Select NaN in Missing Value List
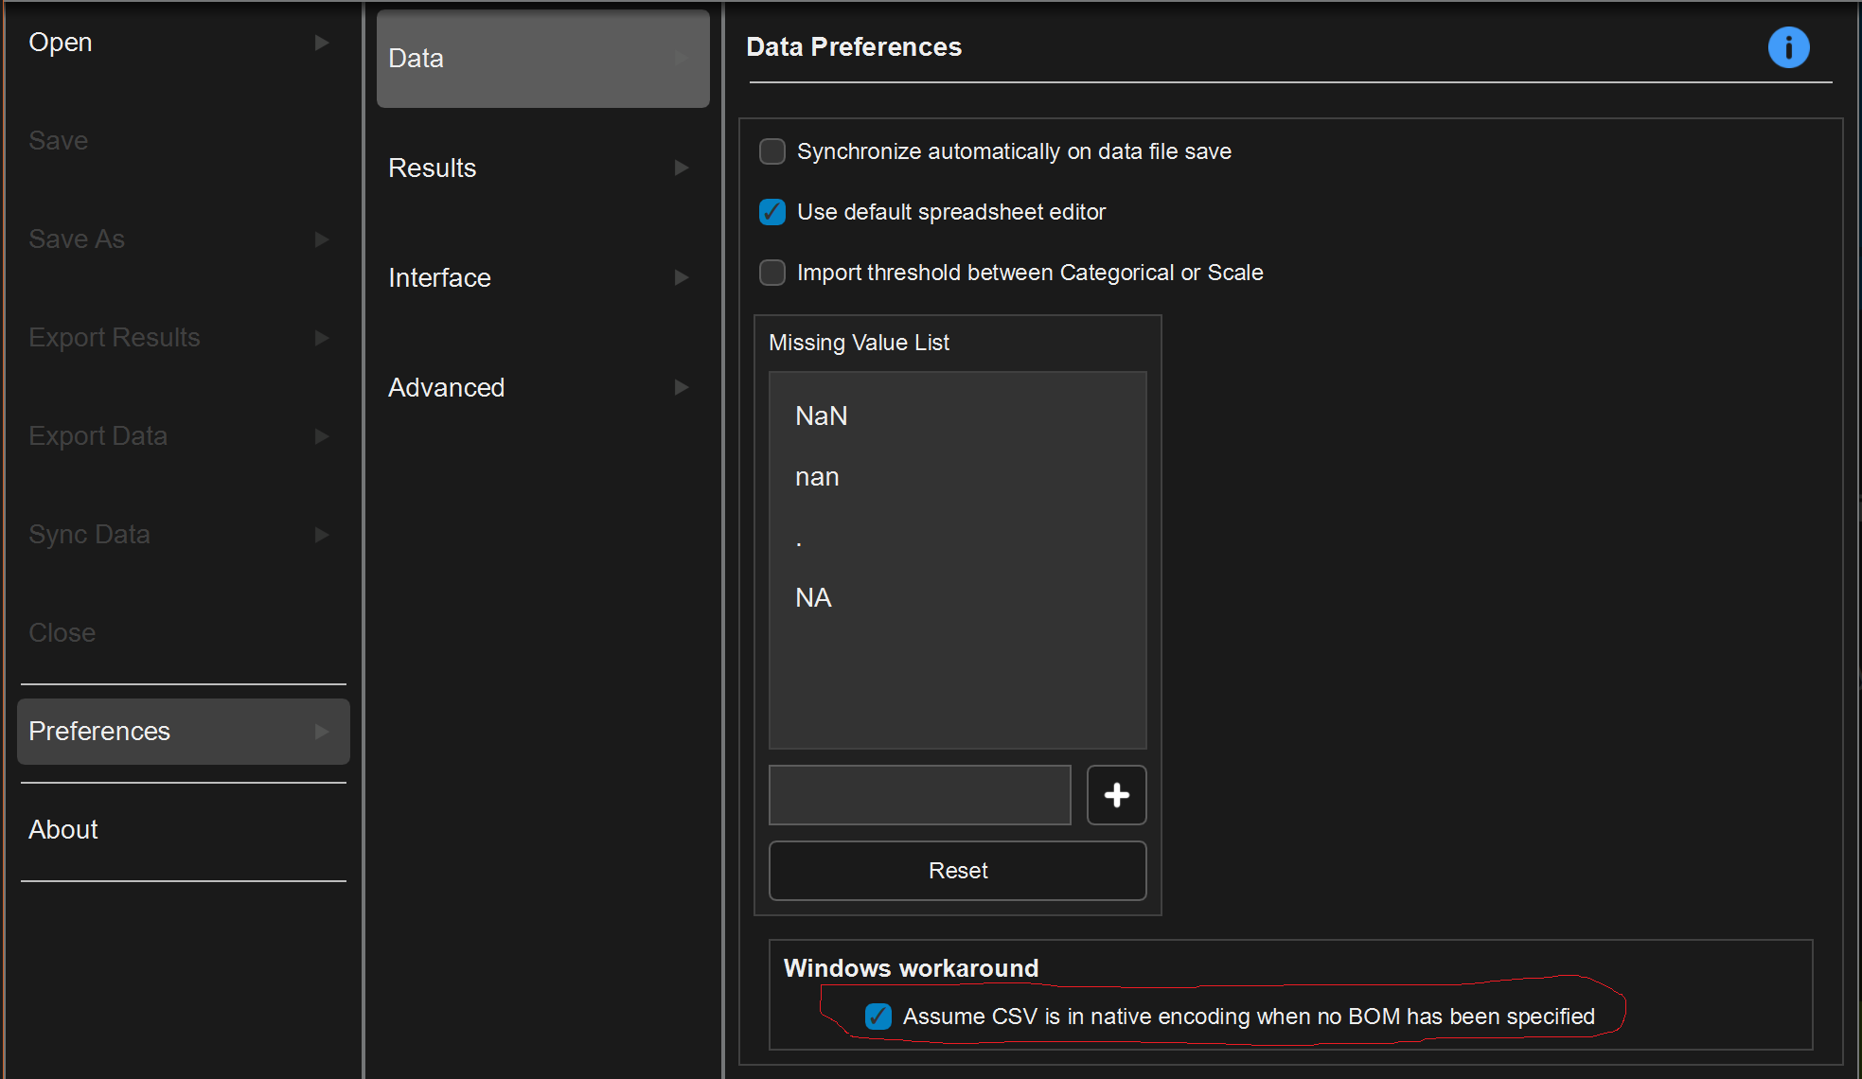The height and width of the screenshot is (1079, 1862). coord(821,416)
